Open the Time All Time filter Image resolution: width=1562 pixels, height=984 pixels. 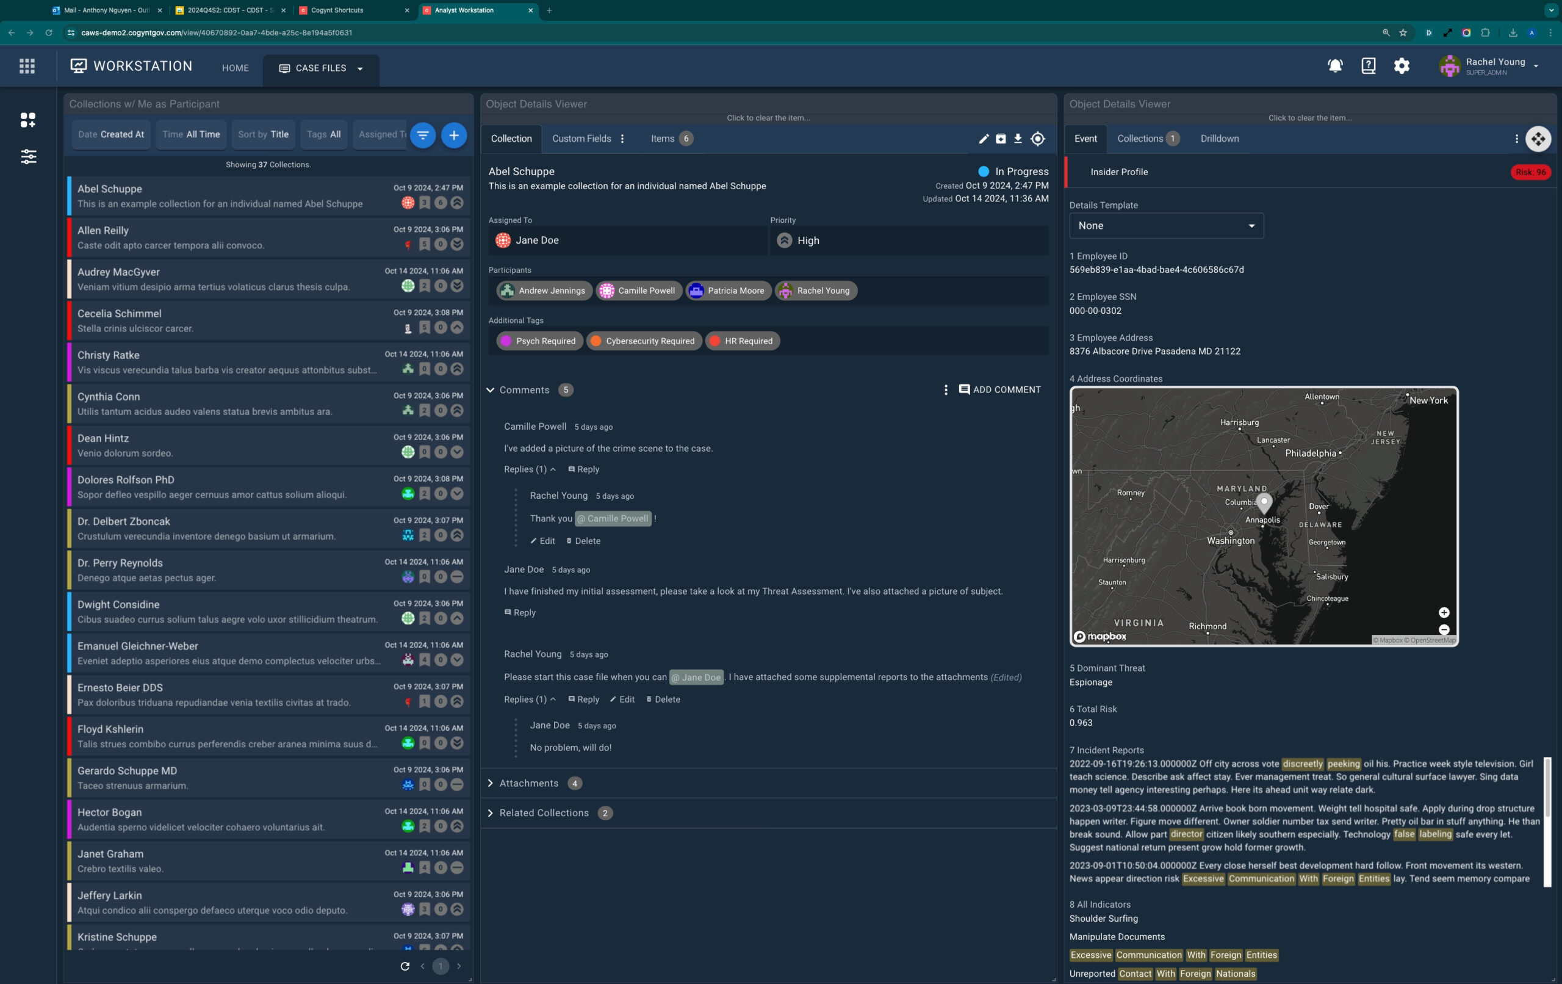[x=191, y=134]
